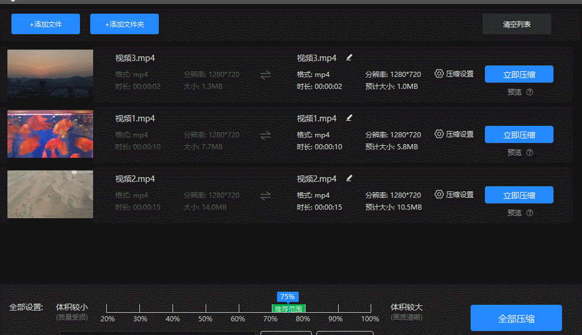Open 预览 preview link for 视频1.mp4
This screenshot has width=582, height=335.
pos(513,152)
